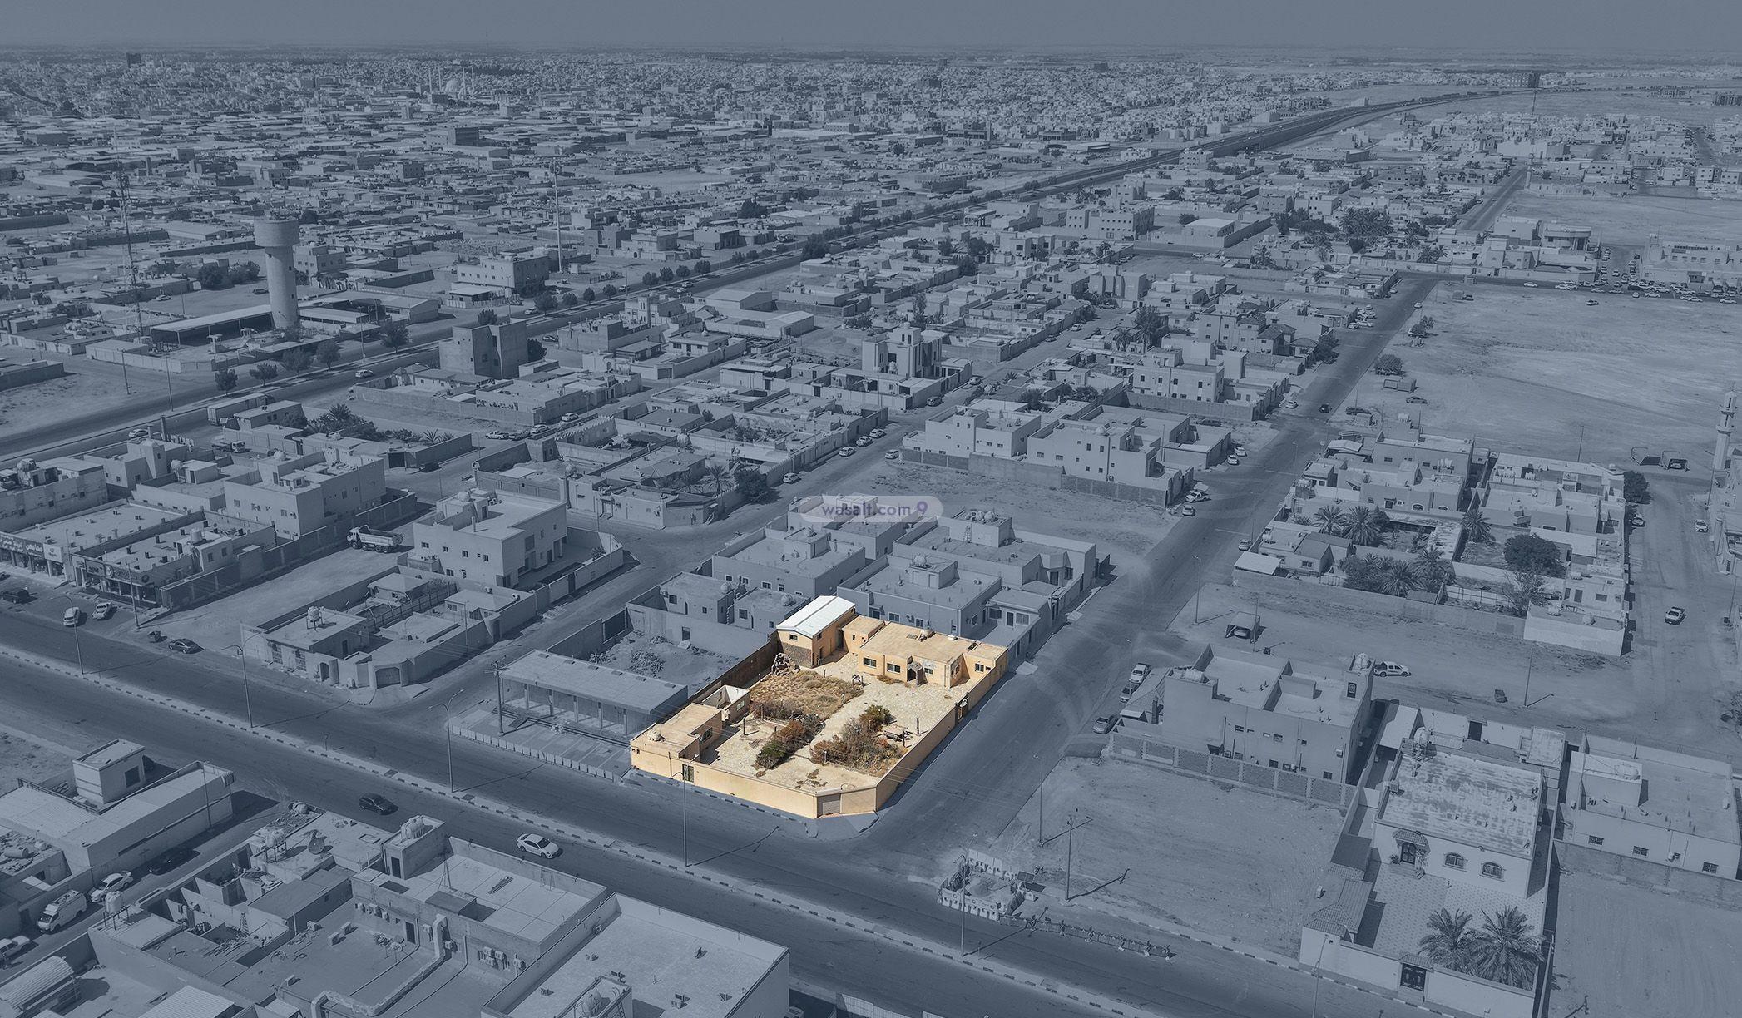Click the location pin icon in watermark
This screenshot has width=1742, height=1018.
(x=923, y=509)
